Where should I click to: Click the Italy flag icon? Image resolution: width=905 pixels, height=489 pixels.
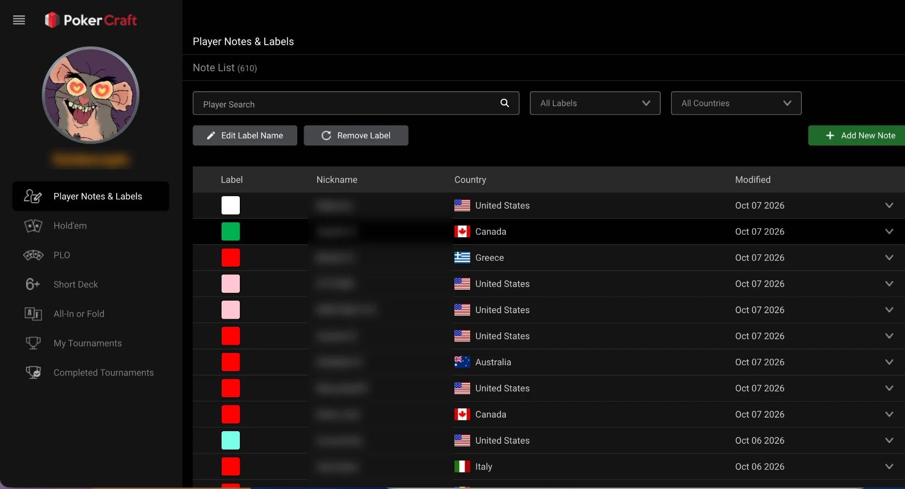pos(462,466)
